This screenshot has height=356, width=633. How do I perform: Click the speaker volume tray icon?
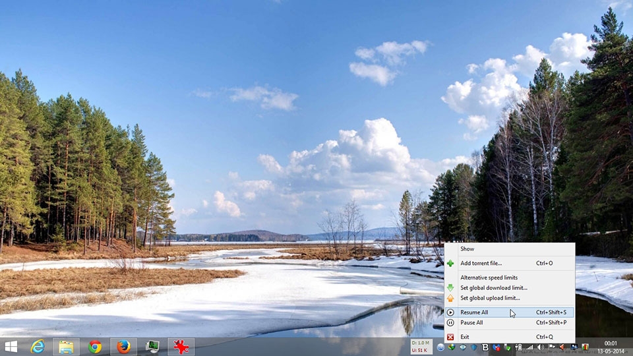tap(541, 347)
